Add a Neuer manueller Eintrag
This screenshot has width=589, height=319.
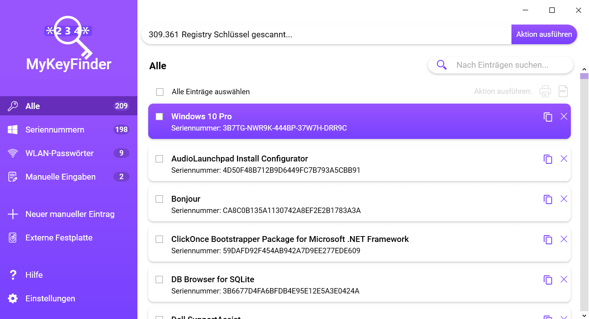tap(70, 214)
